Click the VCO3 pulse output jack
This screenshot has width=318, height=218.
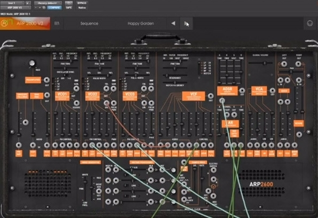(151, 103)
